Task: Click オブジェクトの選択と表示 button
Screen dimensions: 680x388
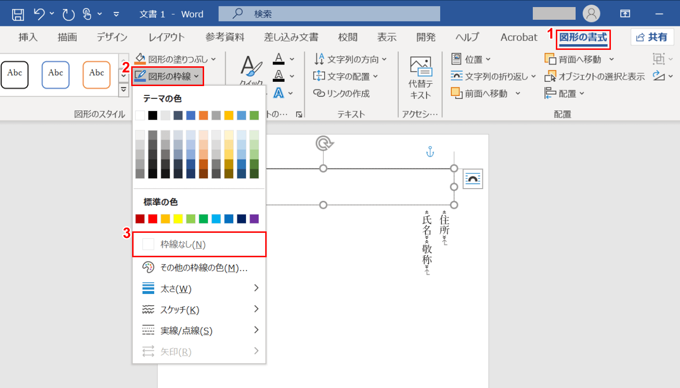Action: coord(595,77)
